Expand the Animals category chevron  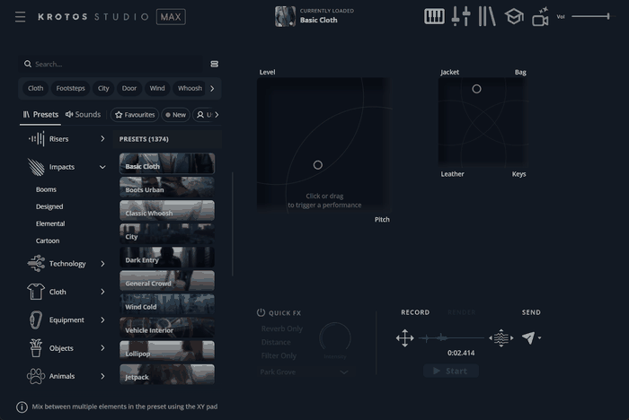click(x=102, y=376)
